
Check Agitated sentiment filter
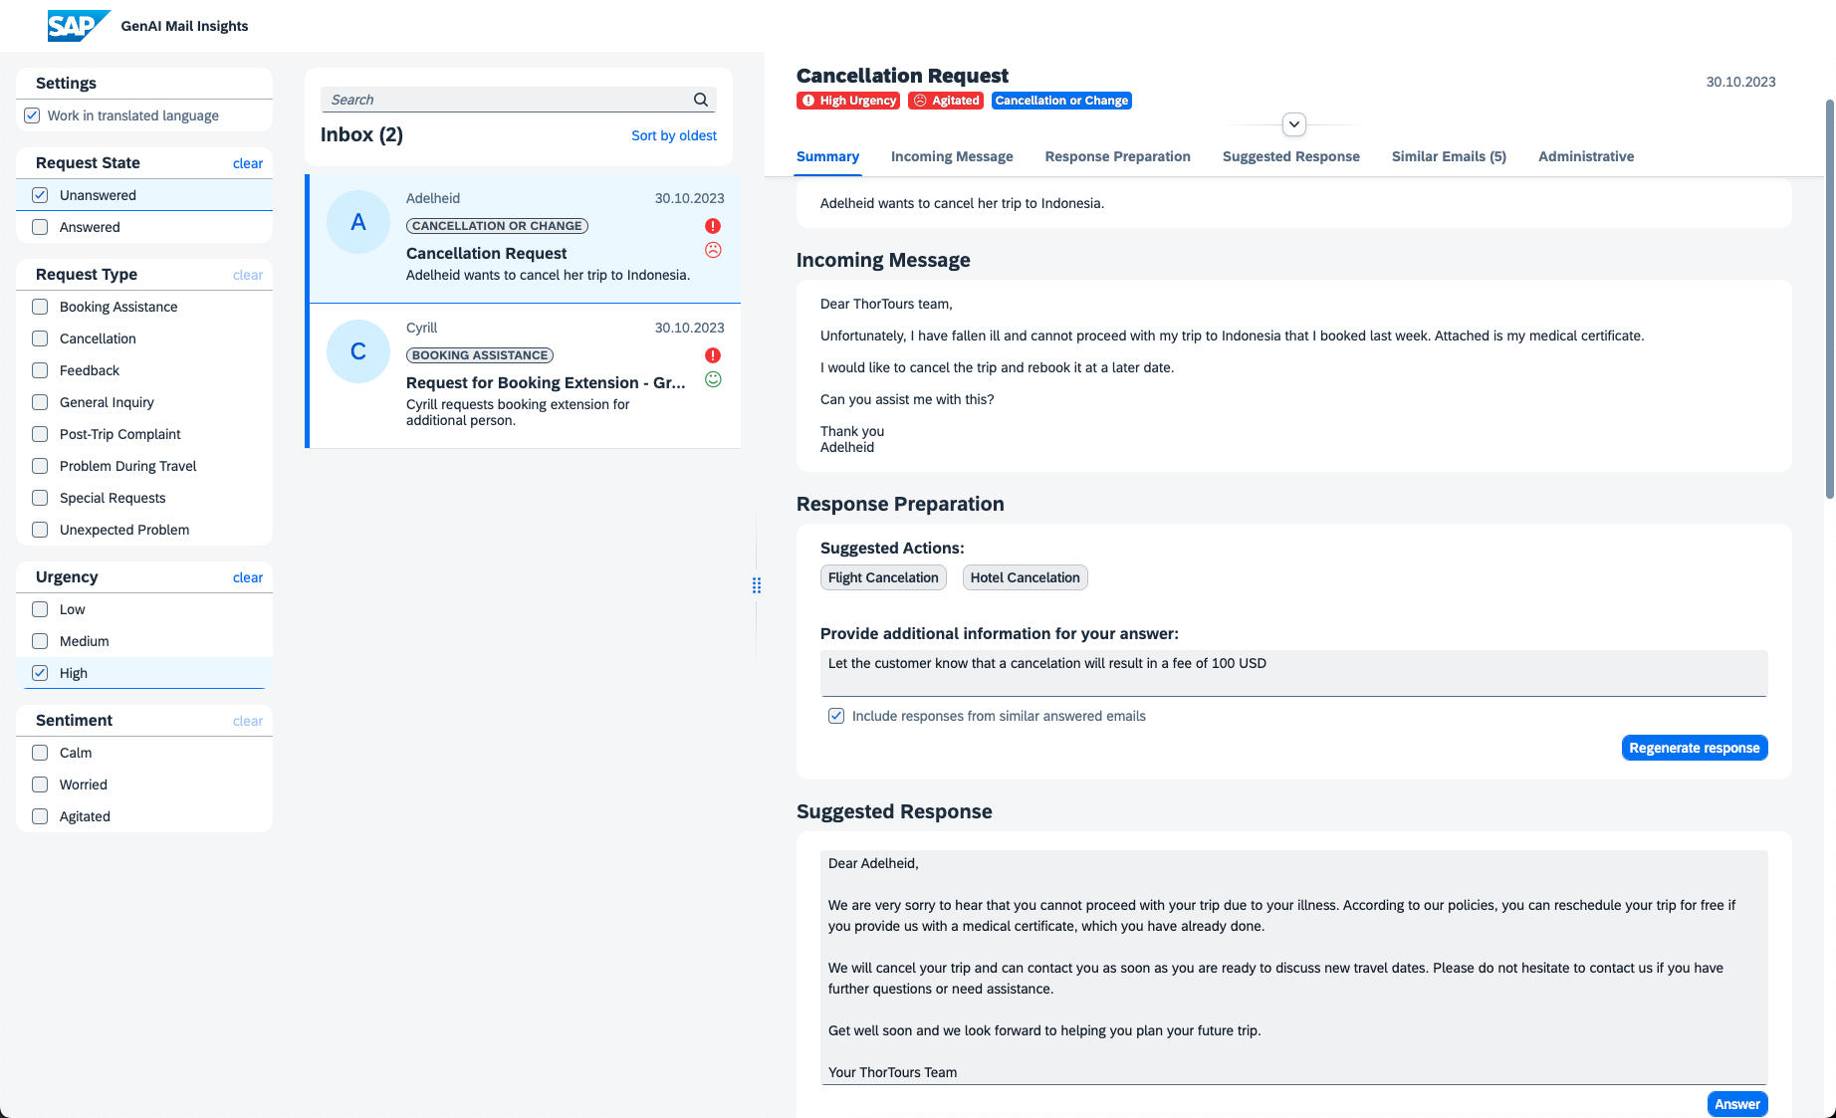(x=40, y=816)
